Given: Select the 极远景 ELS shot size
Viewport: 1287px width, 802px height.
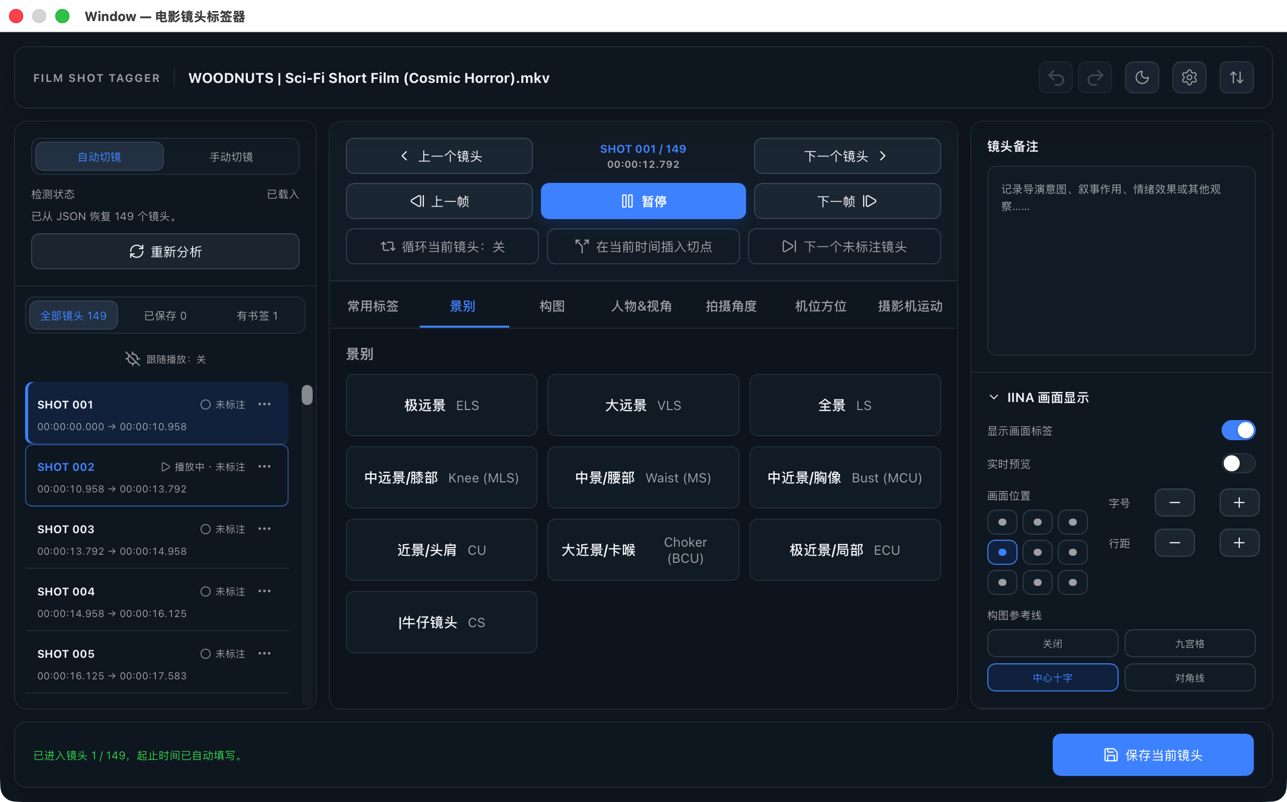Looking at the screenshot, I should (441, 405).
